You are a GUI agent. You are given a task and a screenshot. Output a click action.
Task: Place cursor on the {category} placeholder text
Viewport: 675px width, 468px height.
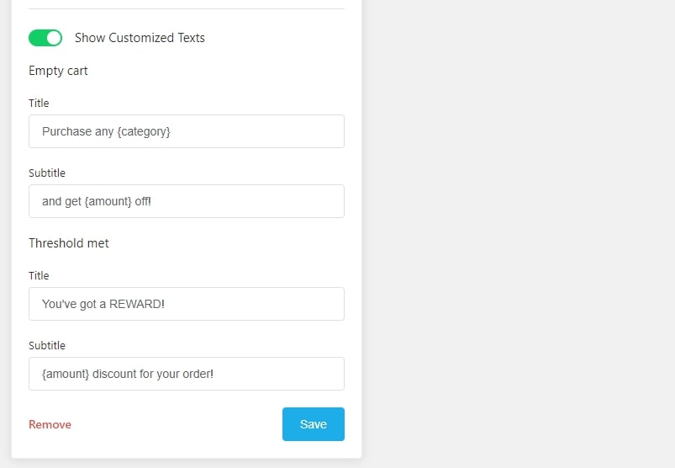coord(144,131)
